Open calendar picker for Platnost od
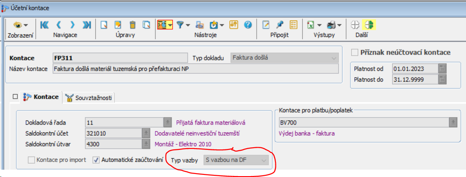The image size is (466, 177). [442, 68]
